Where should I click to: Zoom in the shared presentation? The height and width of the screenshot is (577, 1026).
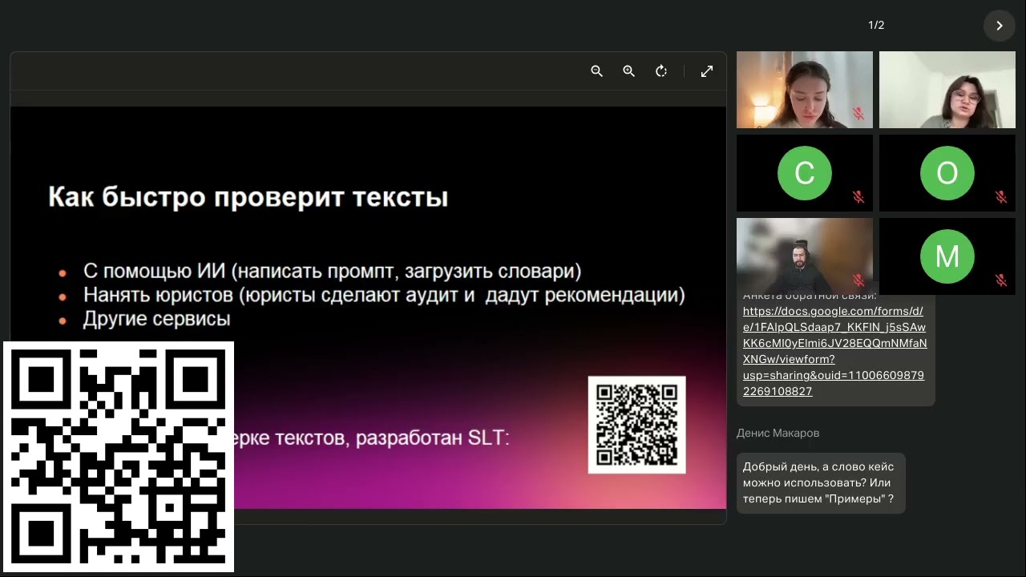628,71
